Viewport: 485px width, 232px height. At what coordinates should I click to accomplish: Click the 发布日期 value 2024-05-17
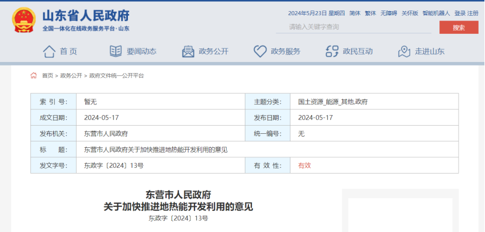316,117
